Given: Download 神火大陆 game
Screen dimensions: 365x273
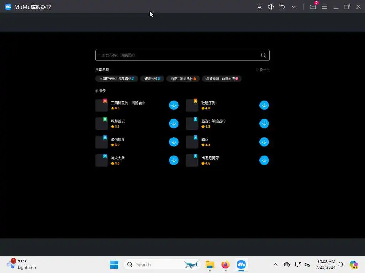Looking at the screenshot, I should coord(174,160).
